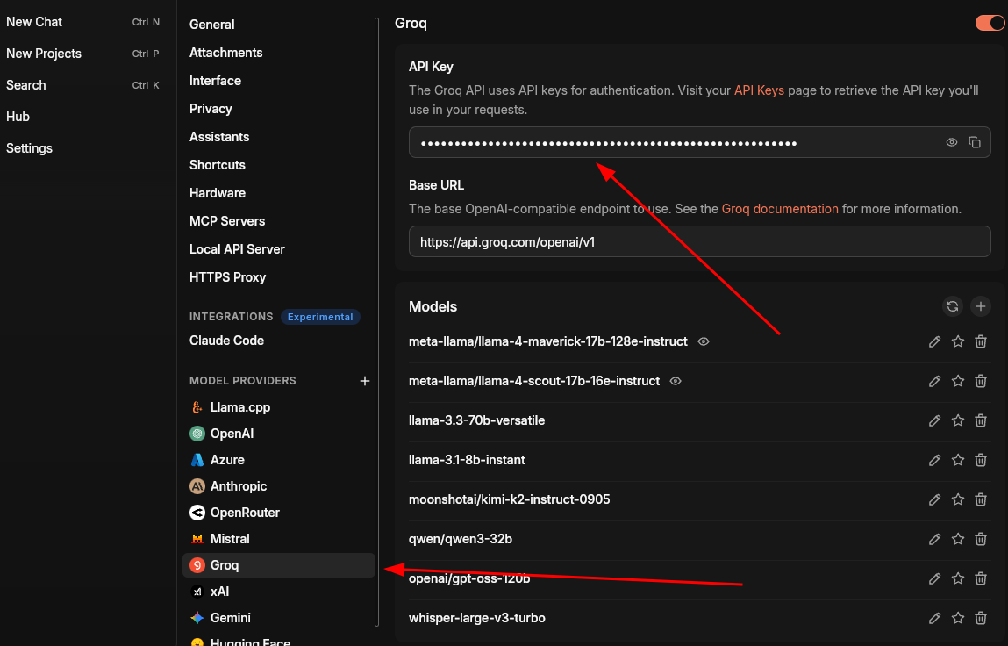Screen dimensions: 1008x646
Task: Select Mistral provider
Action: (x=278, y=539)
